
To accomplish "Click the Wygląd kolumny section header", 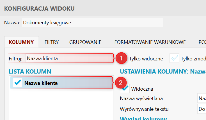I will coord(143,118).
